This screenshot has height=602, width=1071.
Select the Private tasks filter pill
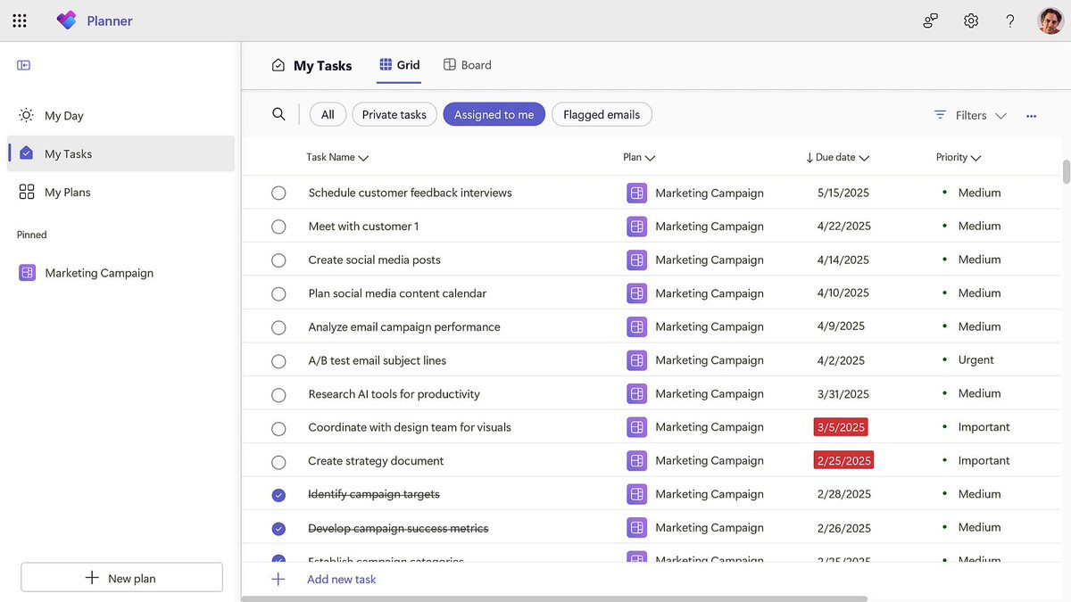click(x=394, y=114)
